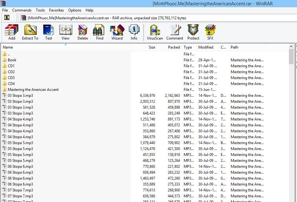
Task: Open the Commands menu
Action: pyautogui.click(x=22, y=10)
